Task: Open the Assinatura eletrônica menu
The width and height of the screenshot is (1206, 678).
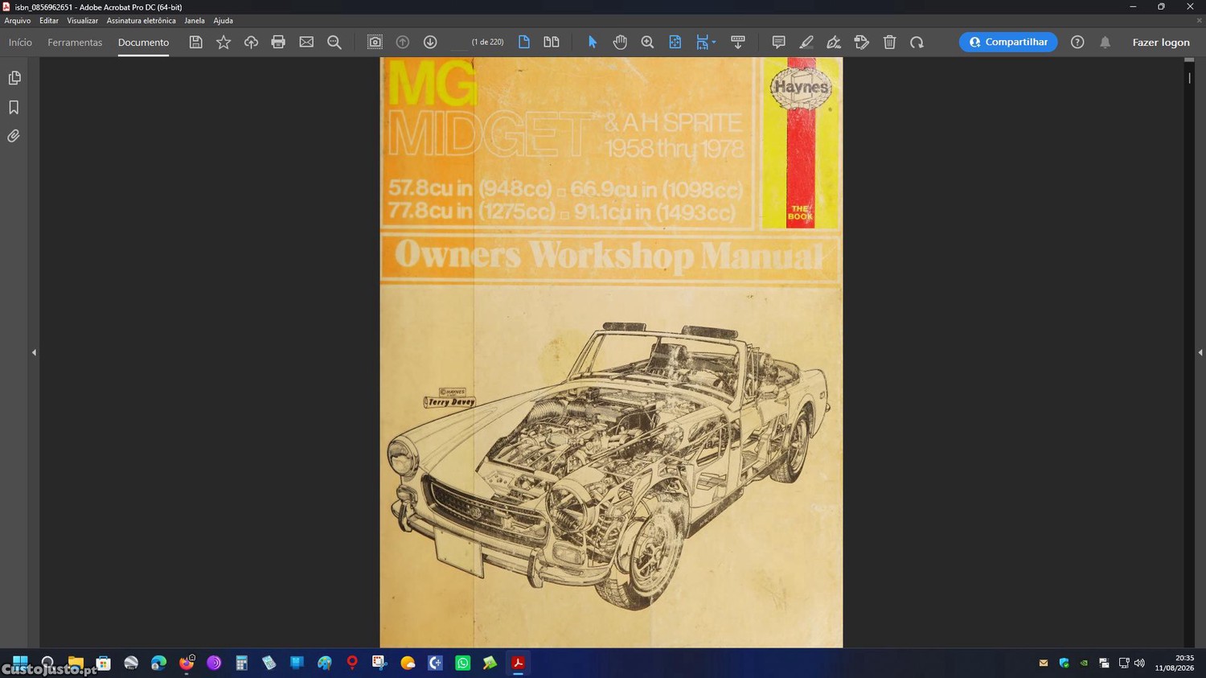Action: (x=142, y=21)
